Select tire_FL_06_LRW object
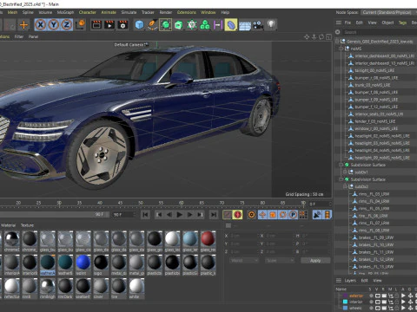Image resolution: width=417 pixels, height=312 pixels. [374, 216]
